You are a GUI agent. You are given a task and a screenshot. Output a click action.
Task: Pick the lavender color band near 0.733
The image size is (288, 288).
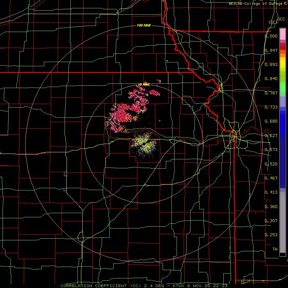283,102
